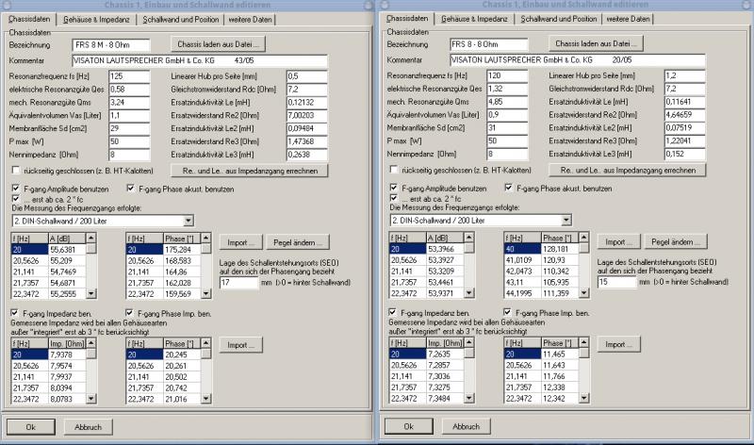Click down arrow of Imp. [Ohm] table, left window

point(90,399)
